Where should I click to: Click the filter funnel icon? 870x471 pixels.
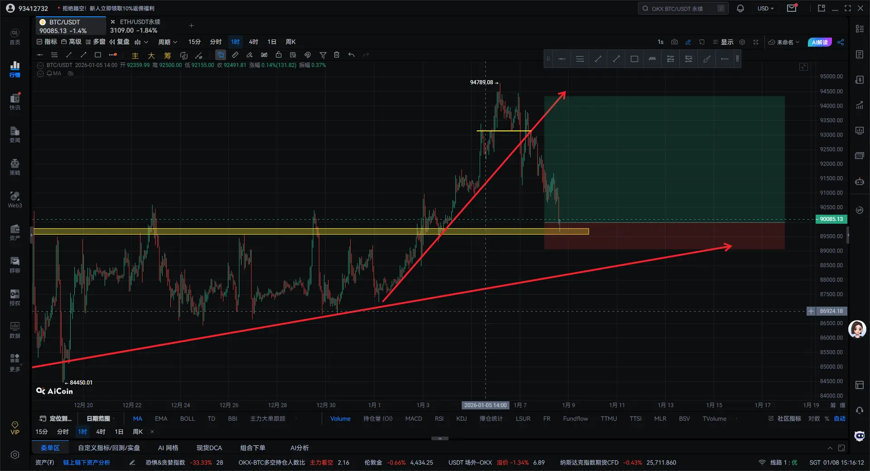pyautogui.click(x=323, y=55)
